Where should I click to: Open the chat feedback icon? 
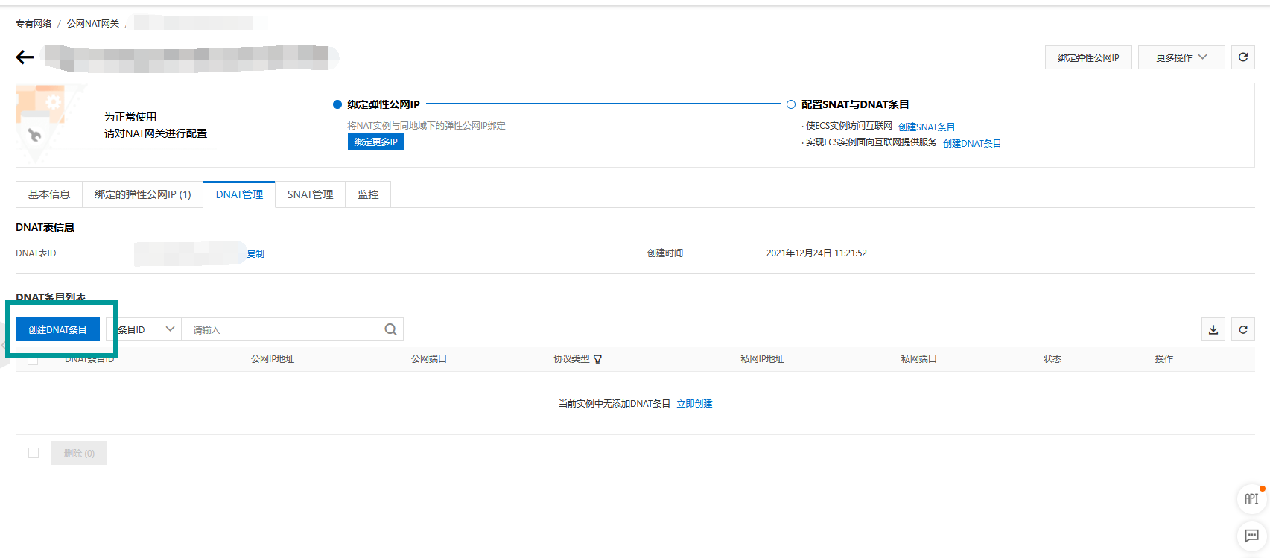tap(1251, 536)
